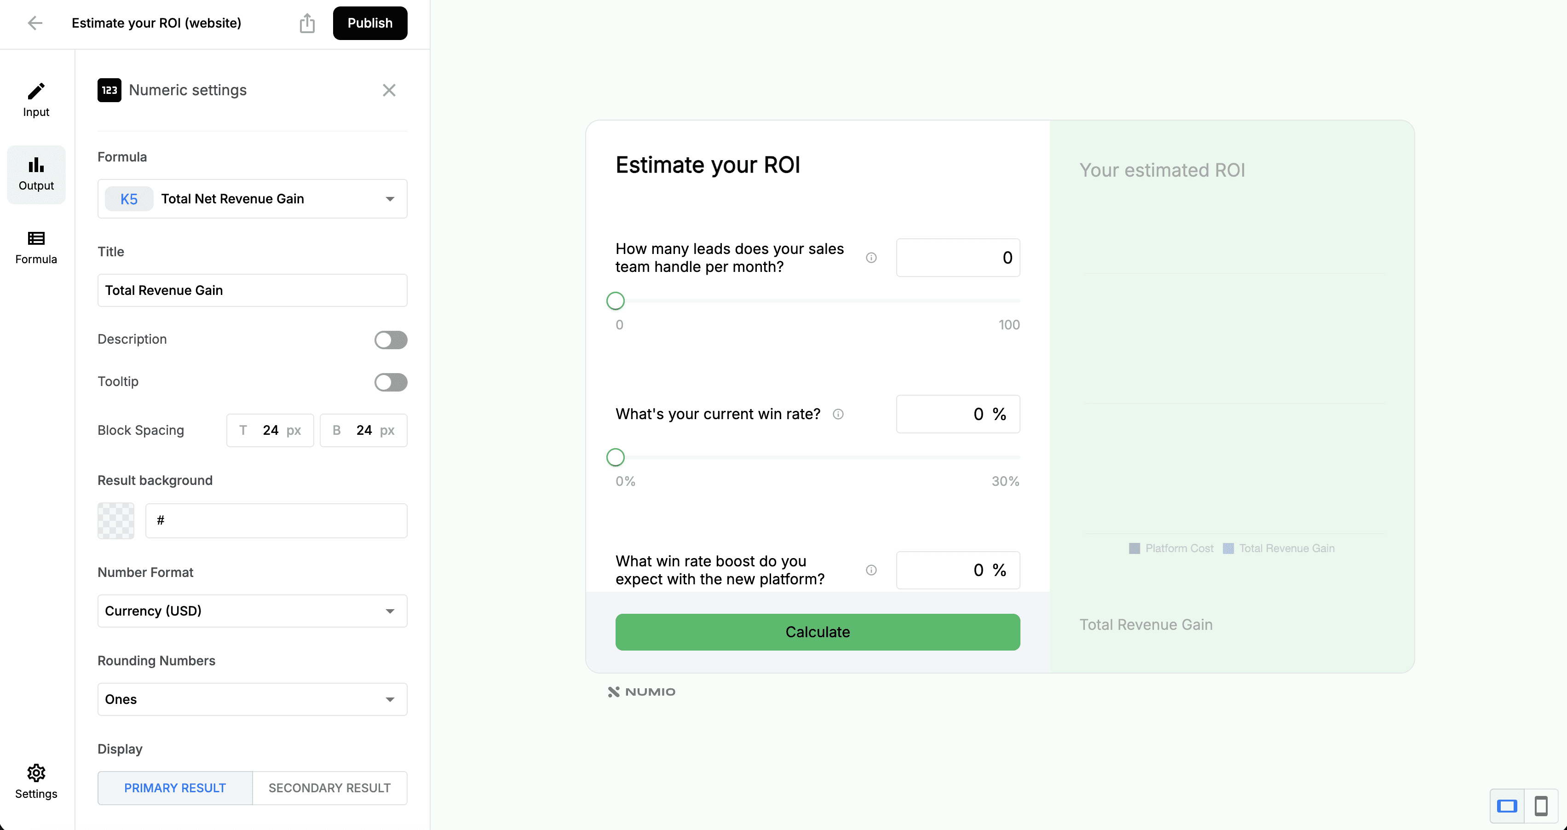Click the share/export icon

tap(307, 23)
